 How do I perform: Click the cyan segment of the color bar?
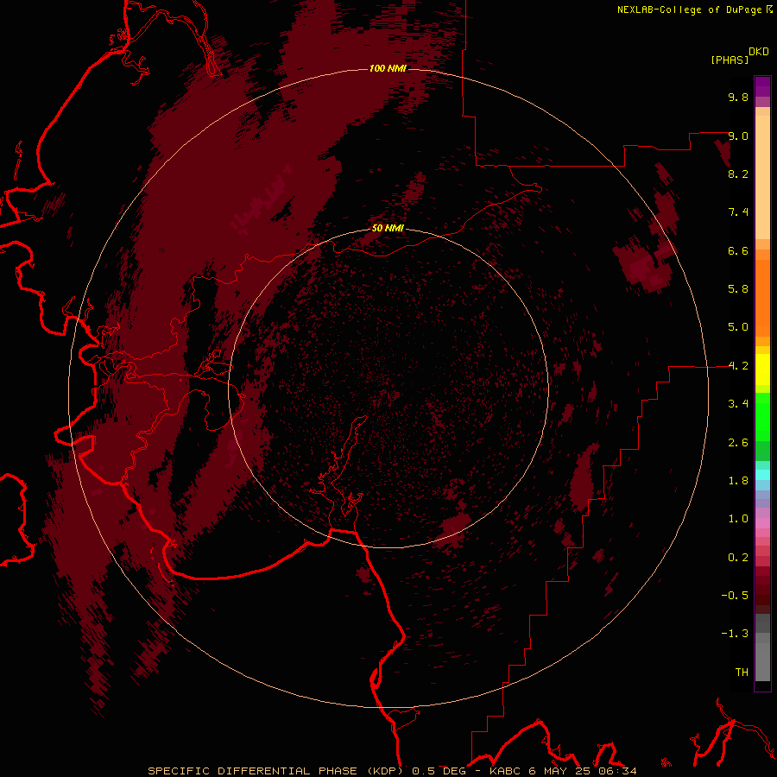tap(762, 475)
